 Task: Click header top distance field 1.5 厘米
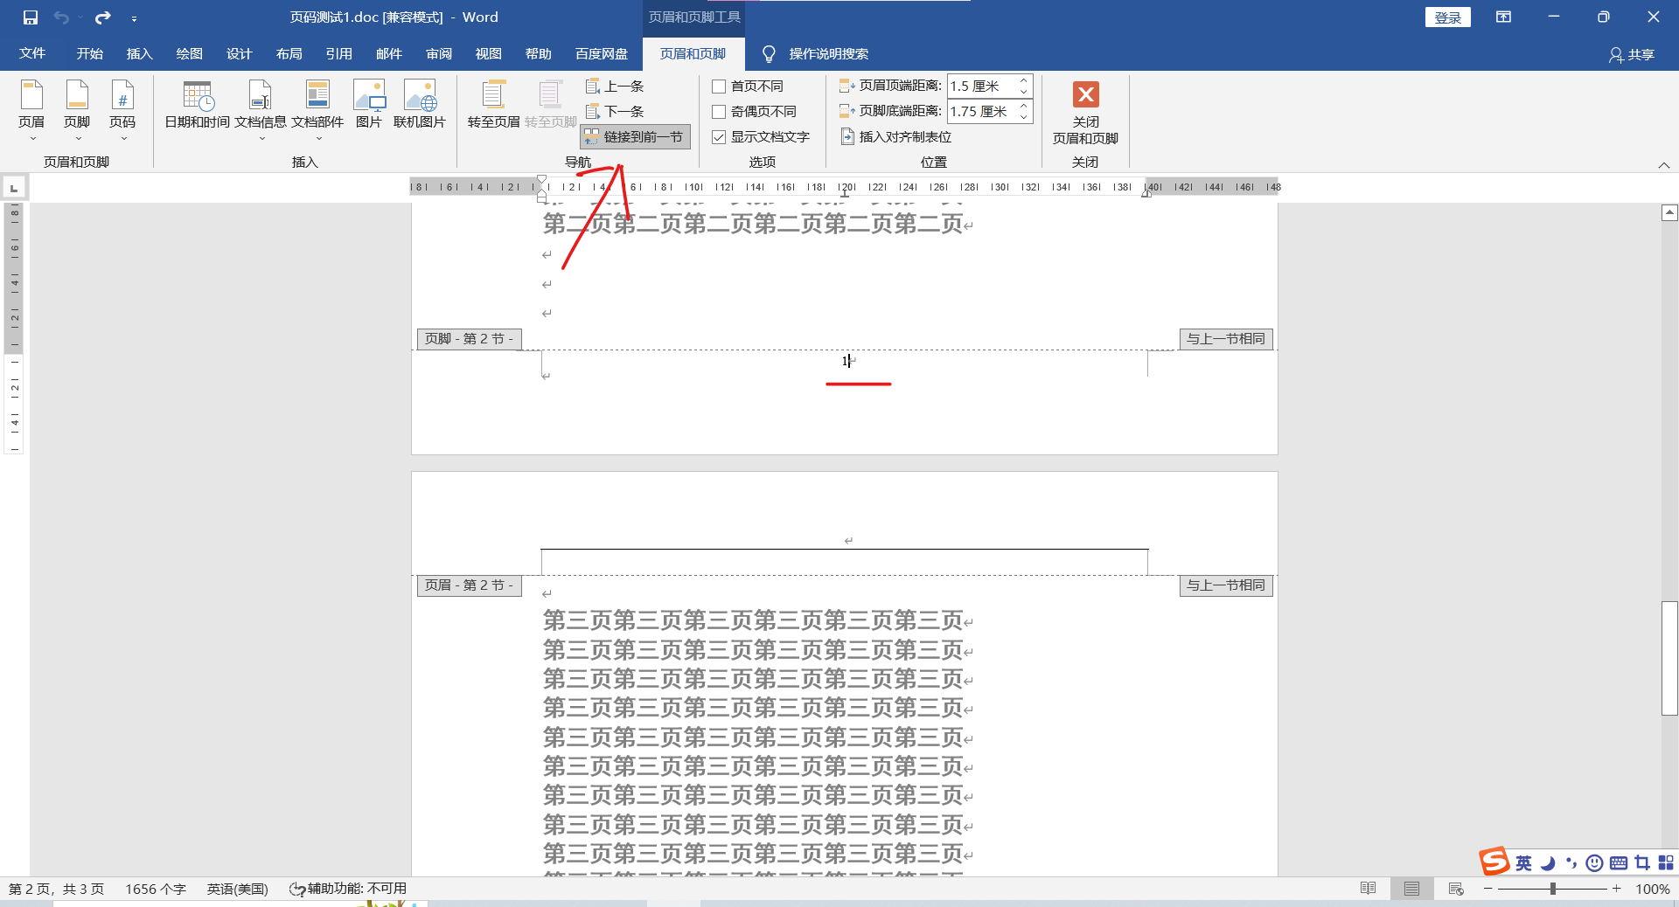(x=981, y=86)
